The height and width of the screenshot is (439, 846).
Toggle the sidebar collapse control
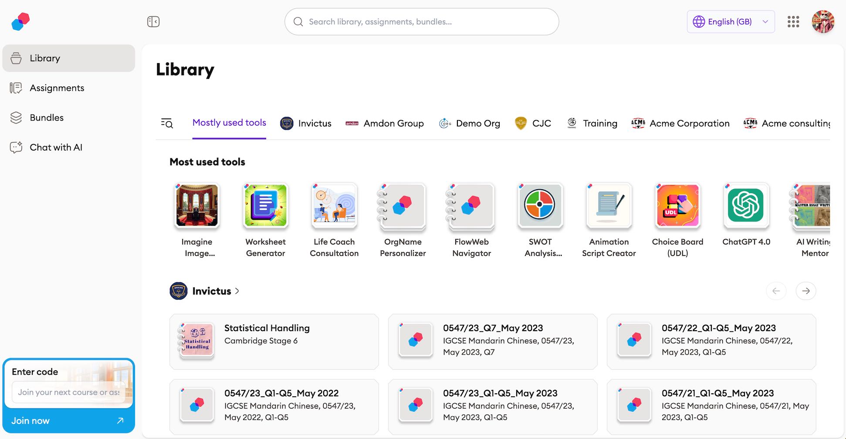pyautogui.click(x=153, y=21)
